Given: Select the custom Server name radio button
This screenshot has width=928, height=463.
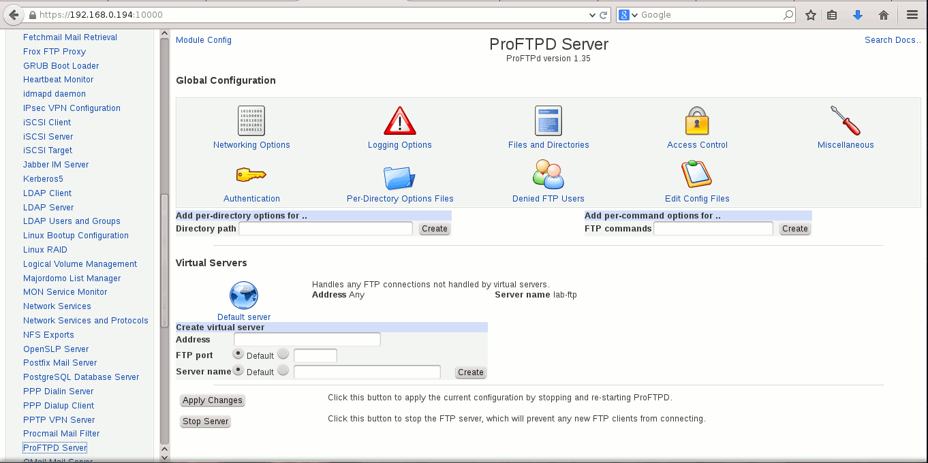Looking at the screenshot, I should (283, 370).
